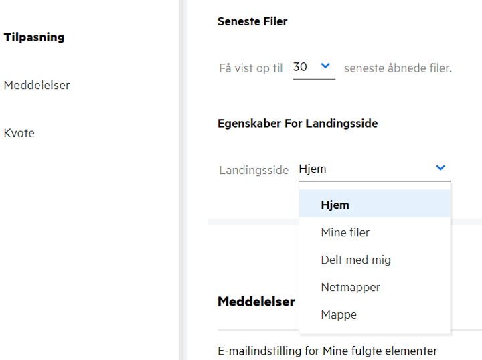Switch to Meddelelser in the sidebar
Screen dimensions: 482x360
[37, 85]
